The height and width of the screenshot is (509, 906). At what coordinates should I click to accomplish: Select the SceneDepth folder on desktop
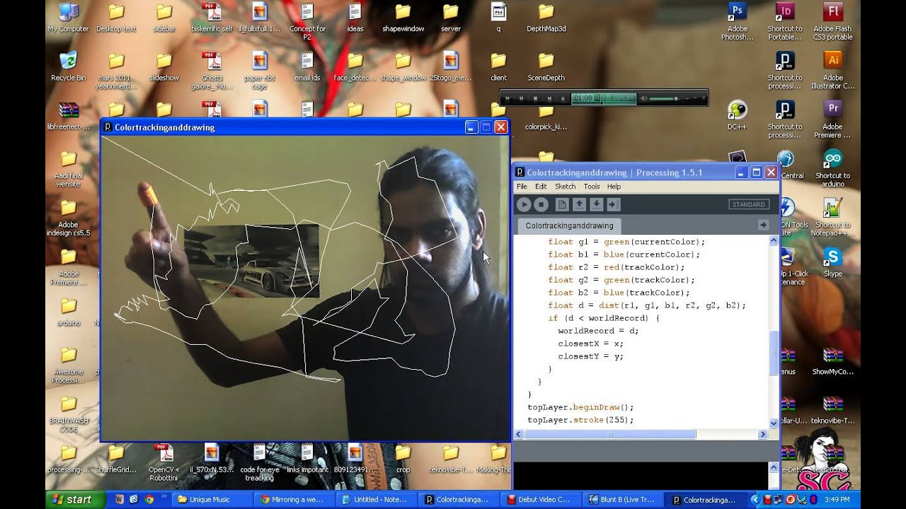pos(546,67)
